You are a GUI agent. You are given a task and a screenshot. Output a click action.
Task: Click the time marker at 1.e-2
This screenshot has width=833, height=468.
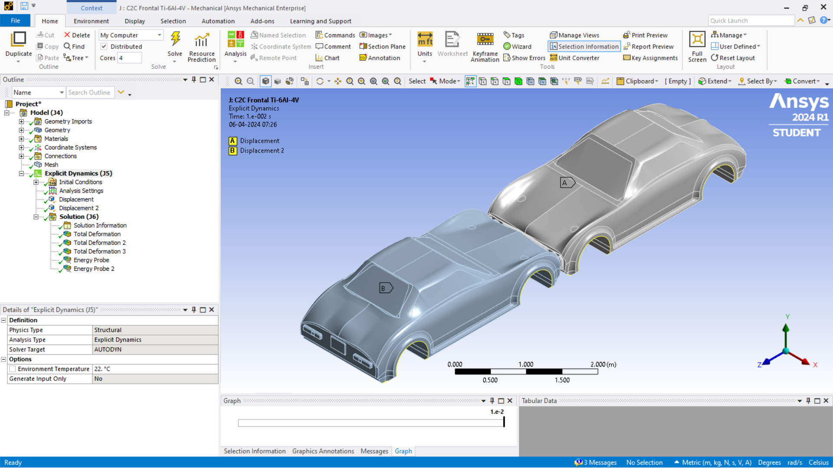point(504,422)
